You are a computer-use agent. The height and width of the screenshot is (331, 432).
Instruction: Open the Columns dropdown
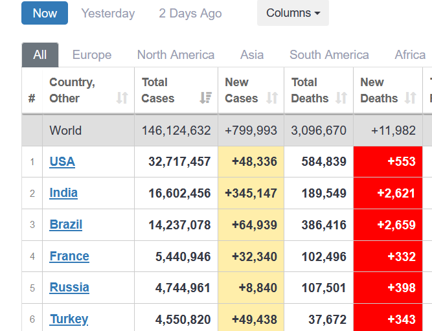(x=293, y=13)
